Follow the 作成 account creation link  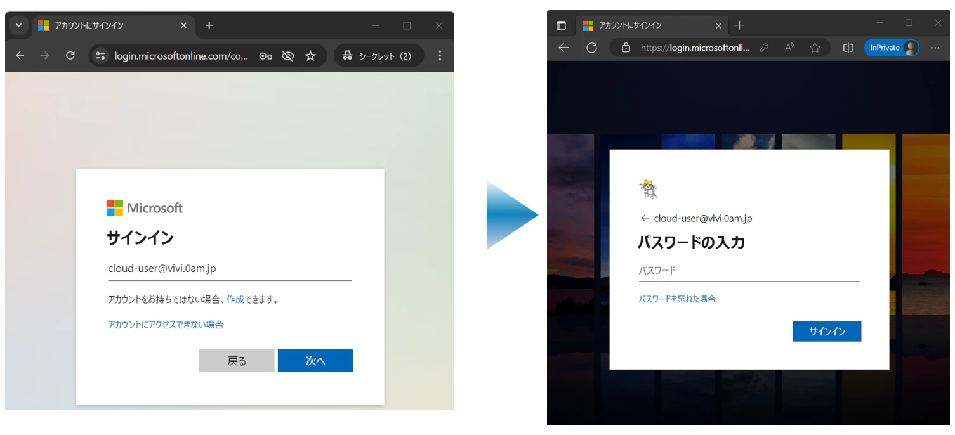[x=235, y=299]
